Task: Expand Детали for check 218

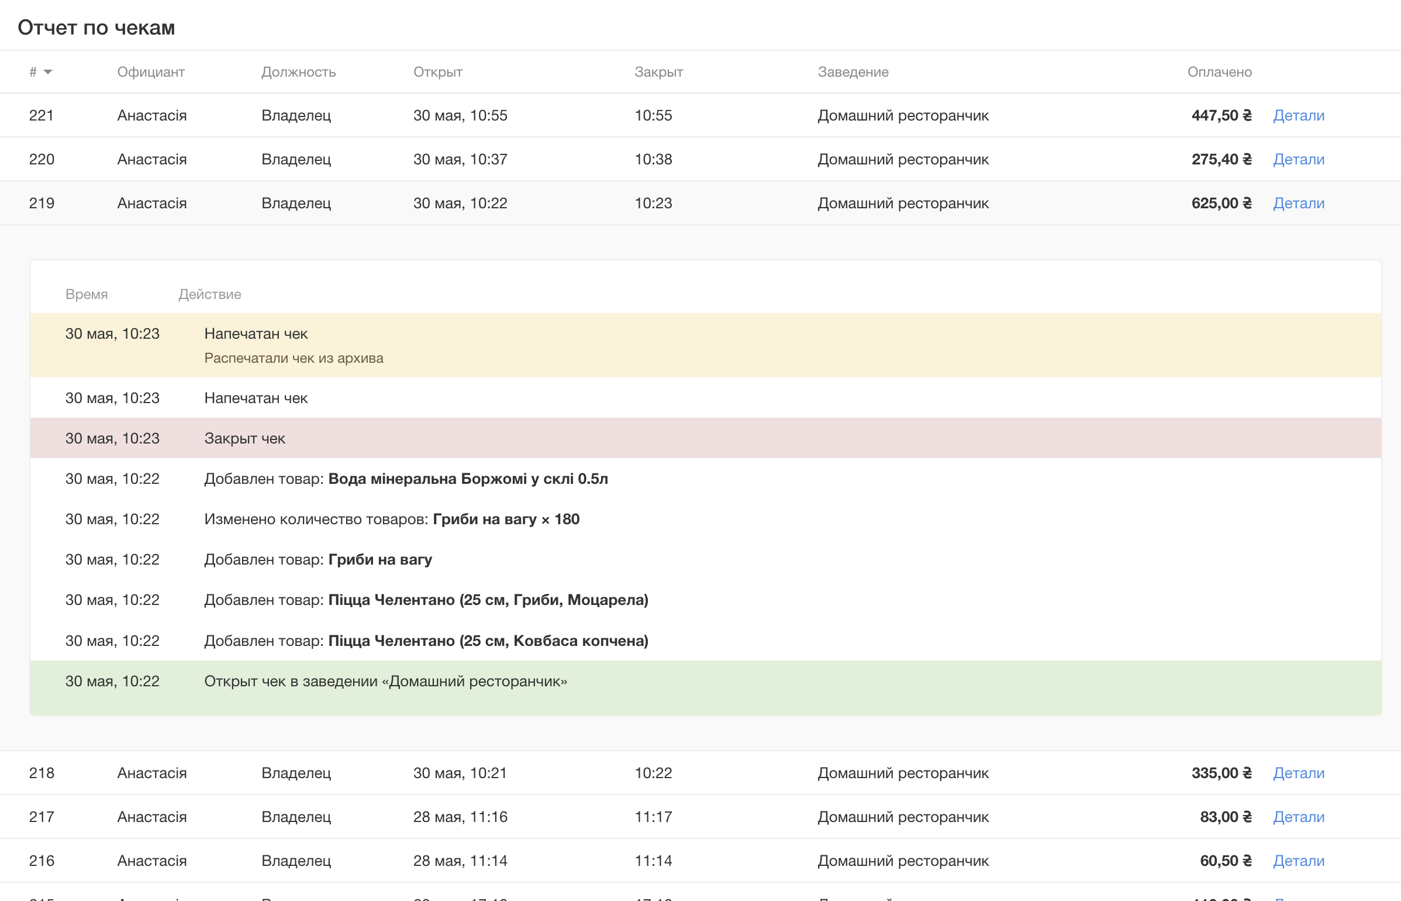Action: point(1298,773)
